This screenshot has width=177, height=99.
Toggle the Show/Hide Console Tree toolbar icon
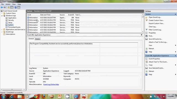(12, 7)
